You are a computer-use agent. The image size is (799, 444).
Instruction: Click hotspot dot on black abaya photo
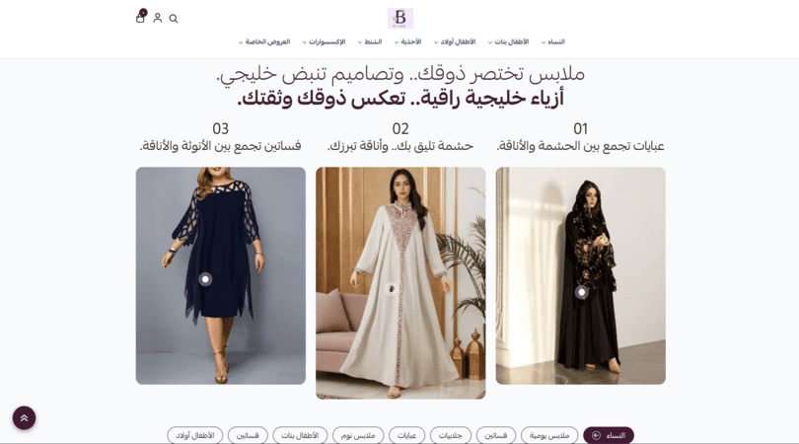point(581,292)
